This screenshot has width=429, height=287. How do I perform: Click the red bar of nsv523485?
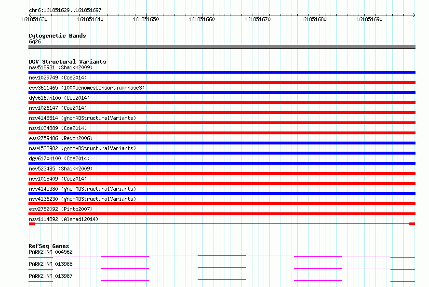tap(222, 173)
